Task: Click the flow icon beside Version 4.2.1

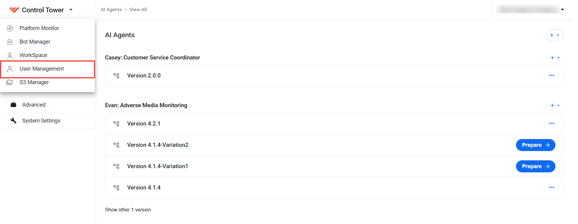Action: [x=116, y=124]
